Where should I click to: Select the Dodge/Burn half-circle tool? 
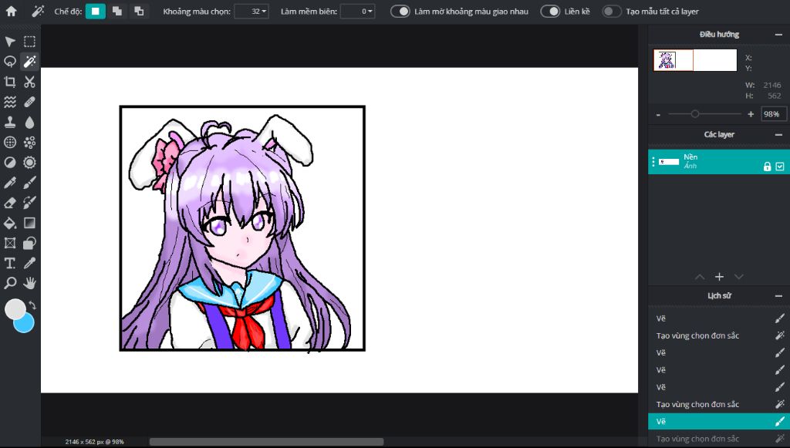10,162
